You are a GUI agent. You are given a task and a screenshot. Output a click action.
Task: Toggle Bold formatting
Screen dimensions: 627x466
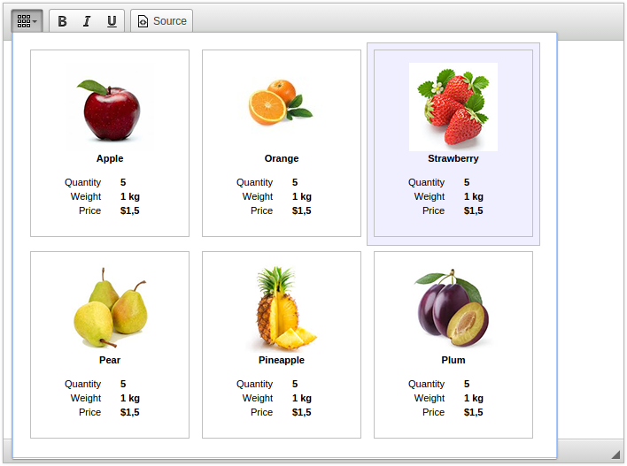tap(62, 21)
